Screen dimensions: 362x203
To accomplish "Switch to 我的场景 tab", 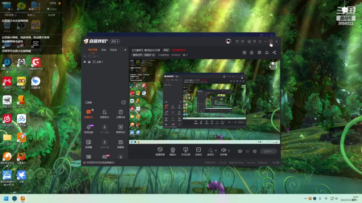I will tap(93, 50).
